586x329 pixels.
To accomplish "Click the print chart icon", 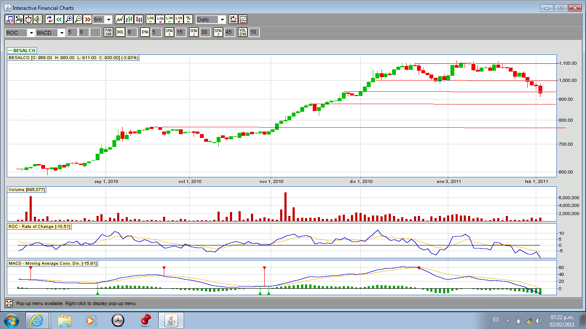I will coord(19,19).
